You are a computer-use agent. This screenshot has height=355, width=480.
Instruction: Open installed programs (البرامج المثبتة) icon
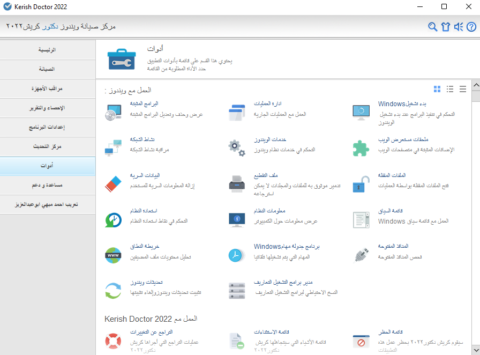pos(113,112)
